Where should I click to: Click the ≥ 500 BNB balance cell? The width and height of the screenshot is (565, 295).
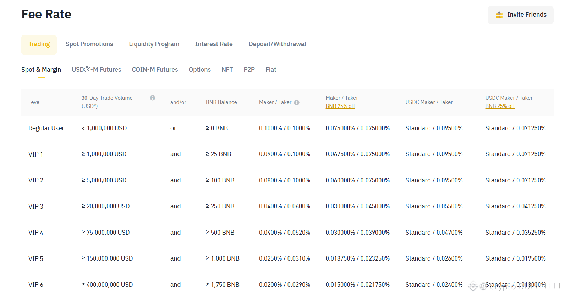point(220,233)
